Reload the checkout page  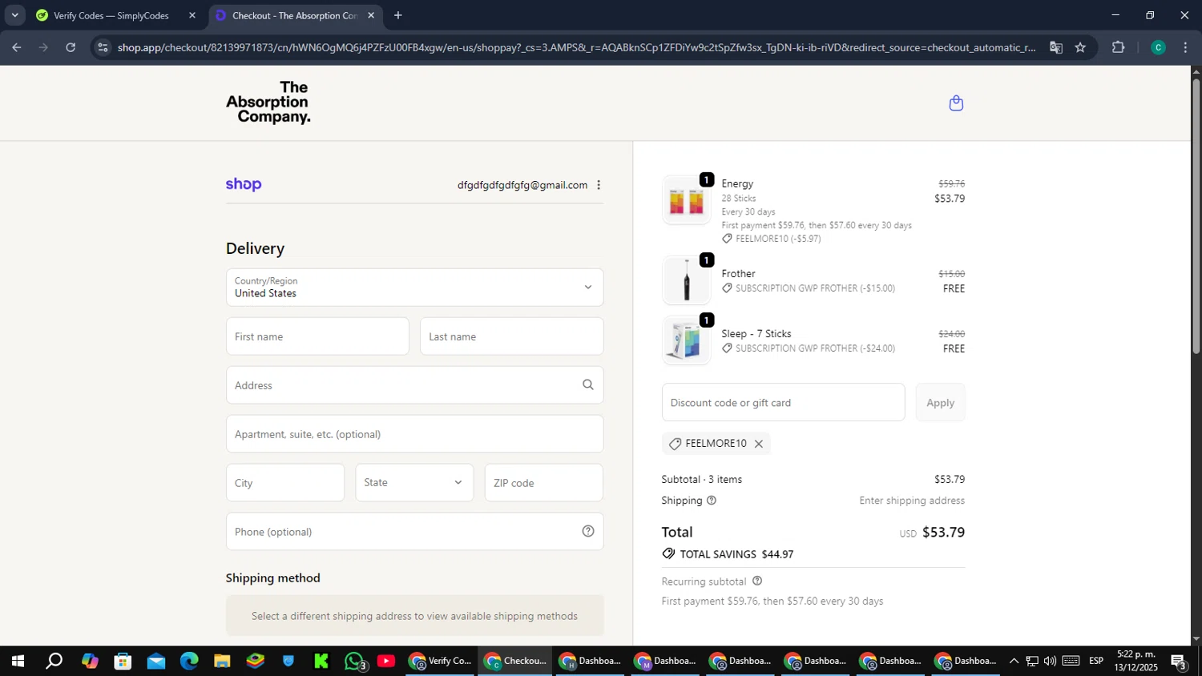coord(71,47)
